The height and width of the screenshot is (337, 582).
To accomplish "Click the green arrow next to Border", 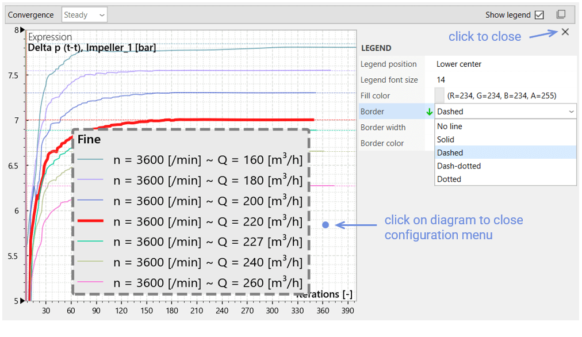I will (x=430, y=112).
